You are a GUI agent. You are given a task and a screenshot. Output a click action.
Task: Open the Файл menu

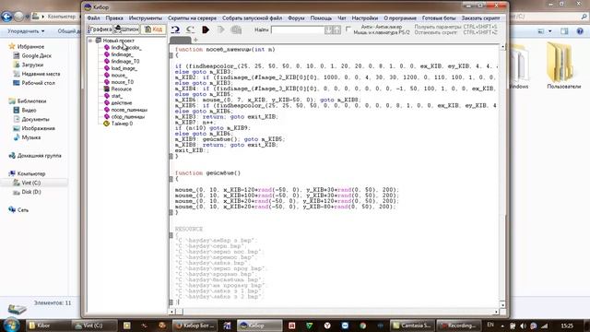coord(93,18)
